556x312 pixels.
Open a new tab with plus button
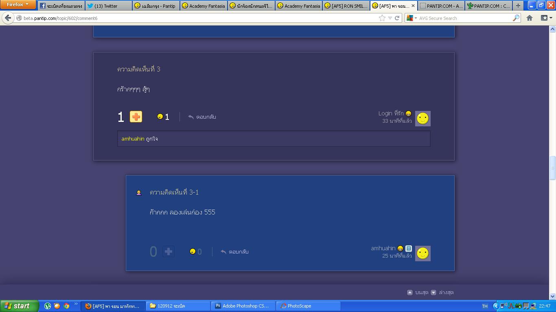(x=518, y=6)
